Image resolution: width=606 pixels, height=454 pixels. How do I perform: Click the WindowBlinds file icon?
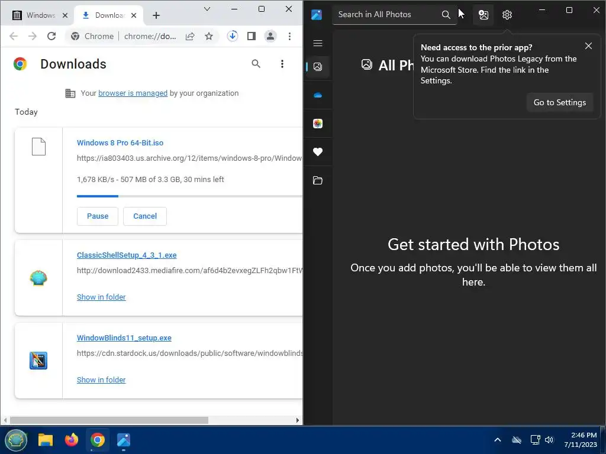pyautogui.click(x=38, y=361)
